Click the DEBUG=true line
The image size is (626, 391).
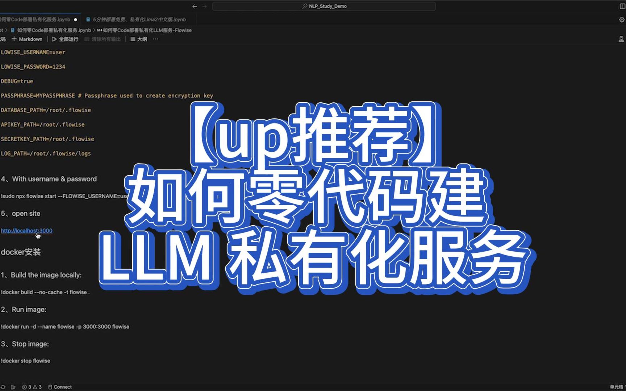click(x=17, y=81)
